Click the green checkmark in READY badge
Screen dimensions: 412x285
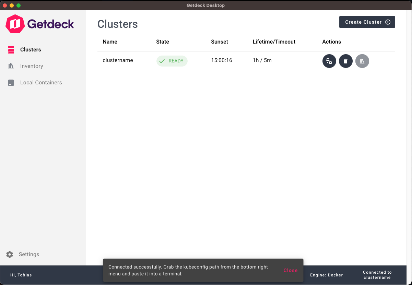pos(162,61)
